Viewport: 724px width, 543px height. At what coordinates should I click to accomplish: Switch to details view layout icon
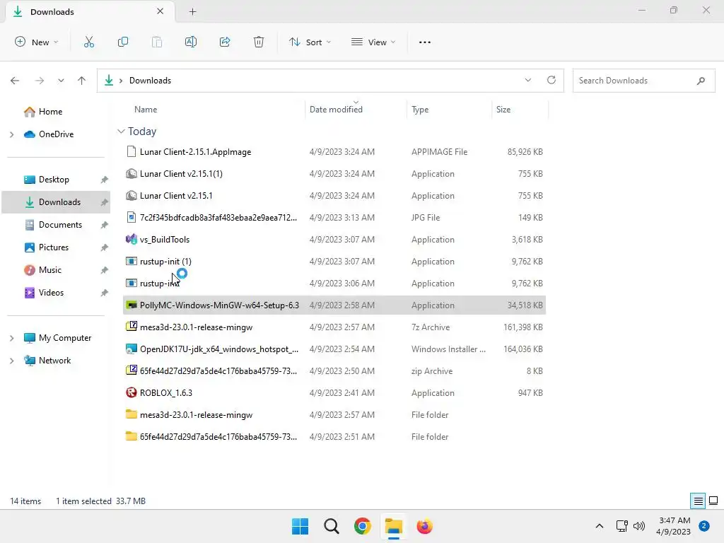point(698,501)
